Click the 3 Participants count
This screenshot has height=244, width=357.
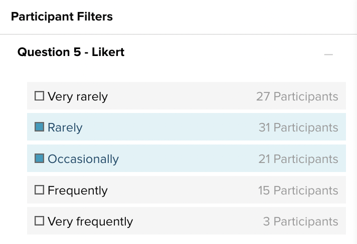click(300, 221)
